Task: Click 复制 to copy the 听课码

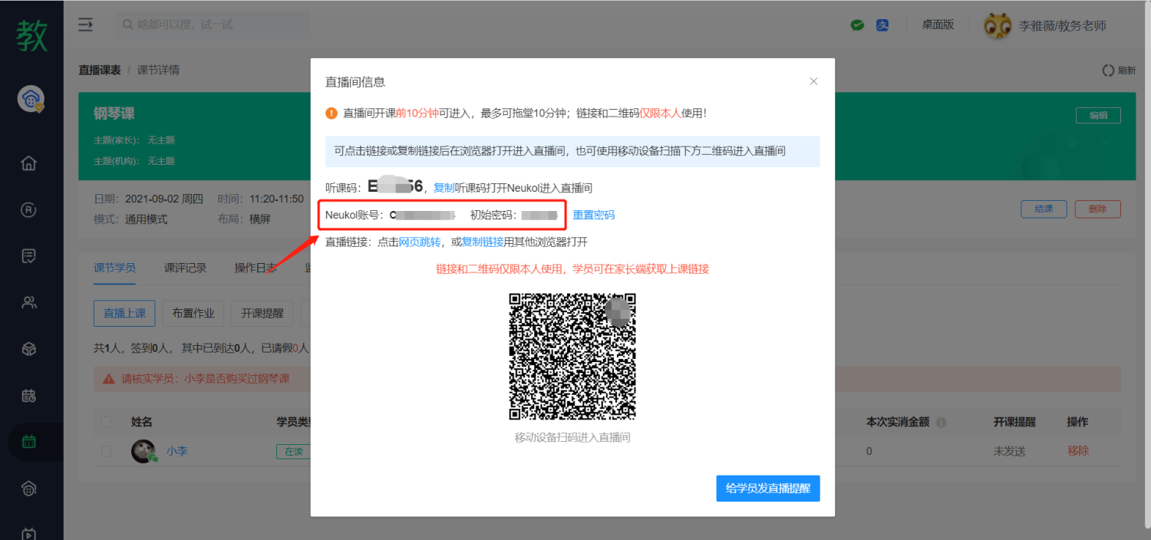Action: click(444, 188)
